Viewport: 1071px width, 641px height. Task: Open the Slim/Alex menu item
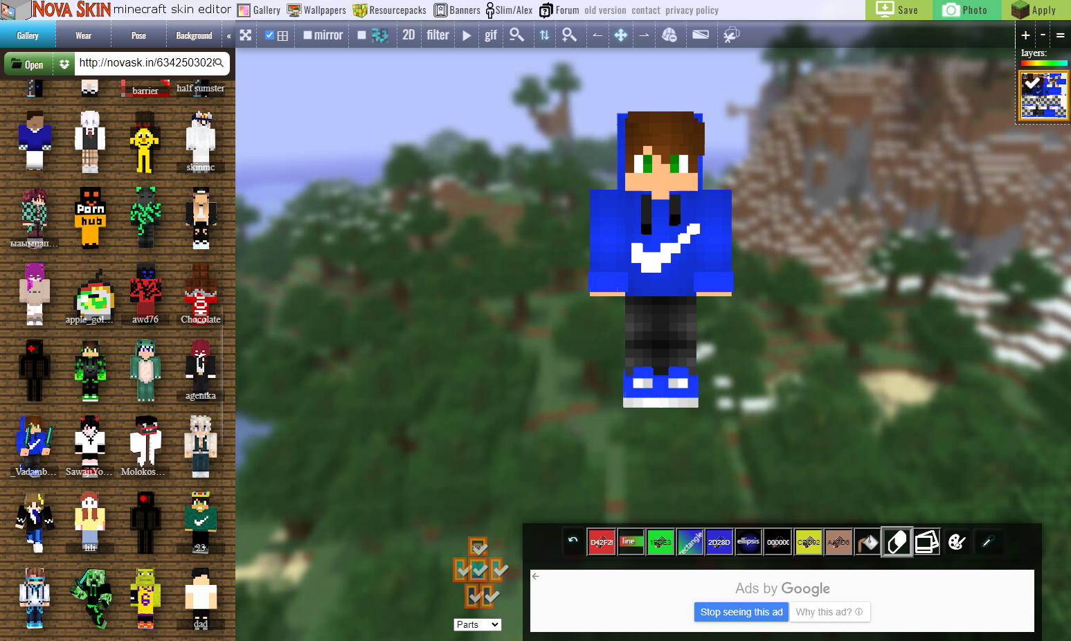pyautogui.click(x=509, y=10)
